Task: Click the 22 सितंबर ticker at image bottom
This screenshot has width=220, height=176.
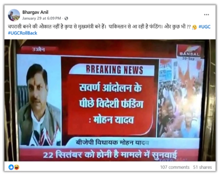Action: (110, 155)
